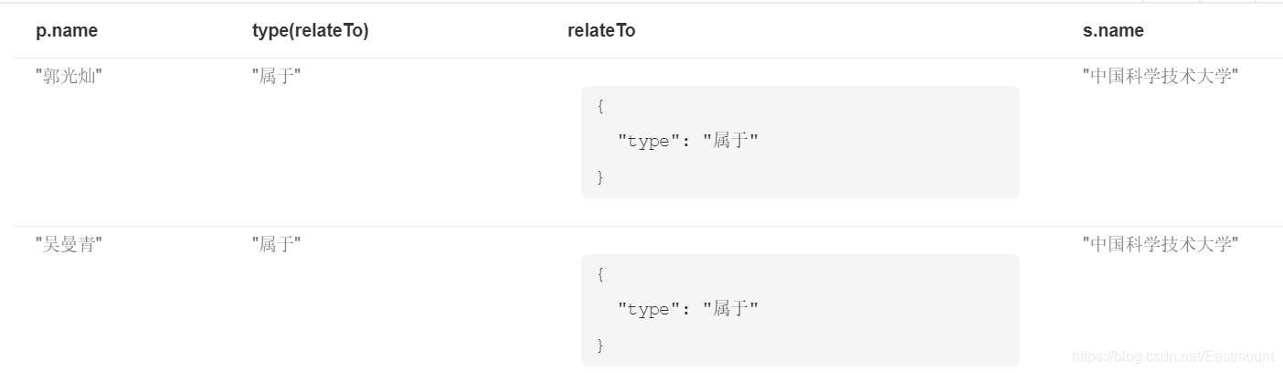Click the "属于" value inside first JSON block
This screenshot has height=373, width=1283.
pyautogui.click(x=731, y=141)
